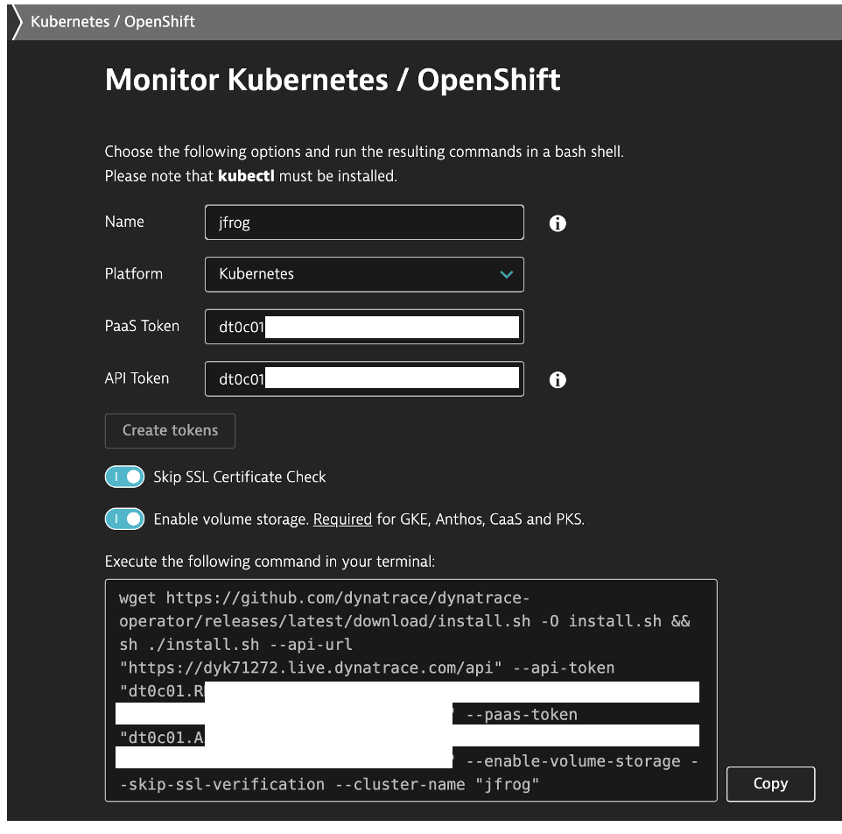Click the API Token input field

coord(364,378)
